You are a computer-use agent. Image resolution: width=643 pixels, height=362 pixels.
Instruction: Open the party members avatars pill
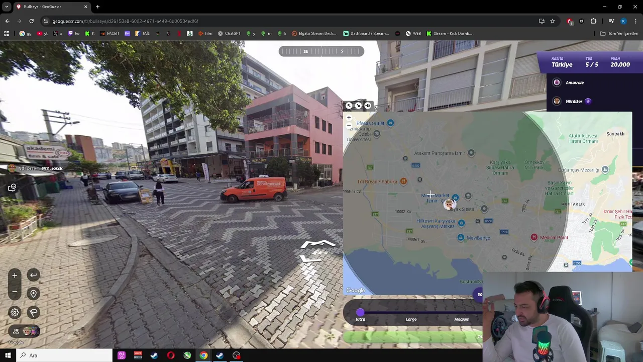24,331
